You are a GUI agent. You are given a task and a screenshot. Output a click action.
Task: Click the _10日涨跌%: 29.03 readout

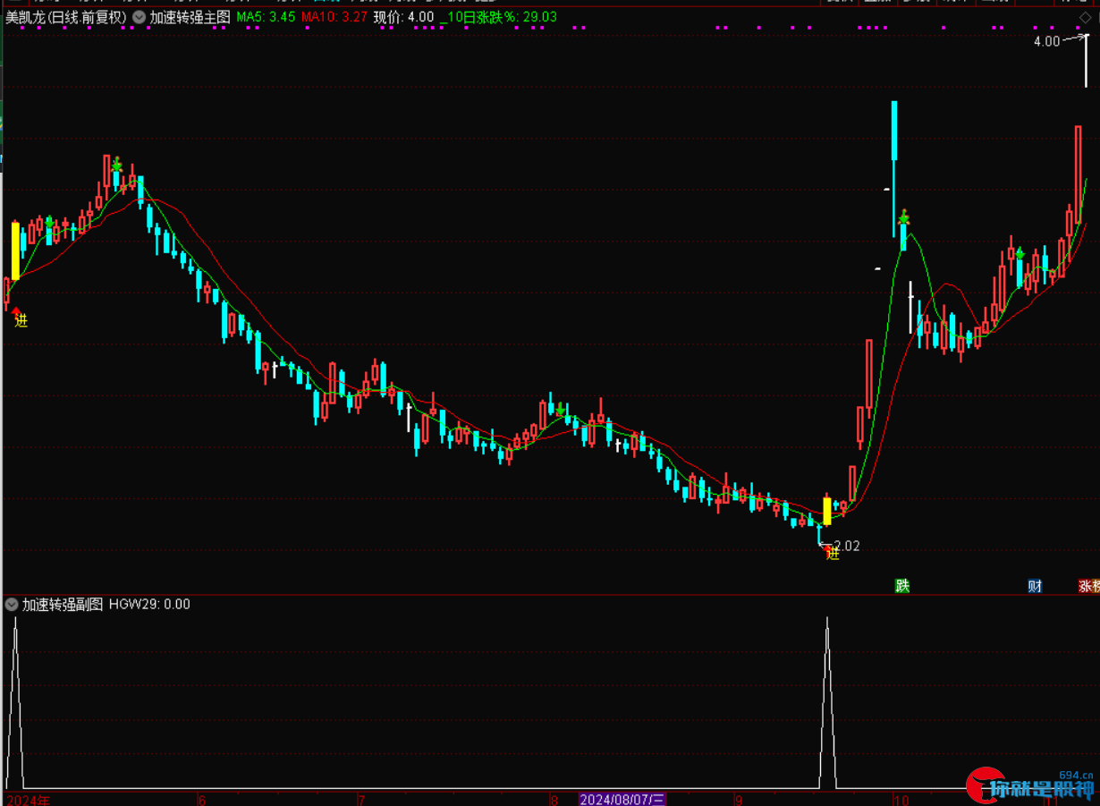[499, 17]
